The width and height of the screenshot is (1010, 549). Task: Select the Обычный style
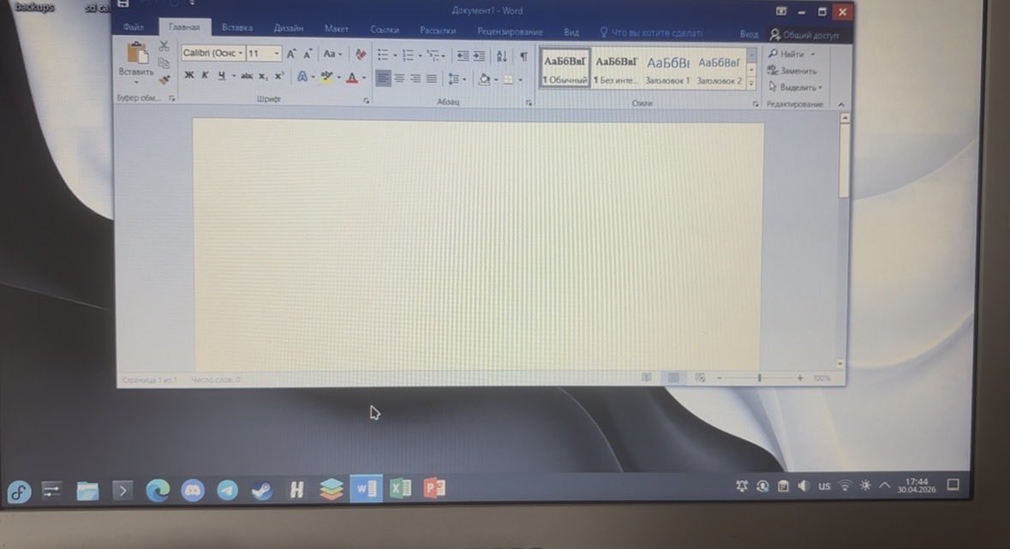[565, 69]
